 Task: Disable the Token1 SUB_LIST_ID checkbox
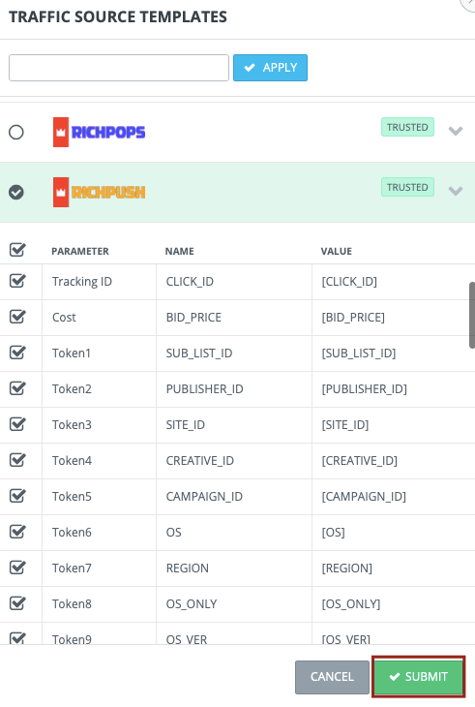17,353
